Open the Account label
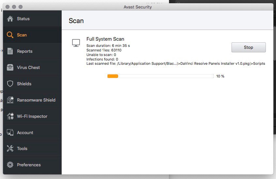Viewport: 276px width, 179px height. [x=25, y=133]
